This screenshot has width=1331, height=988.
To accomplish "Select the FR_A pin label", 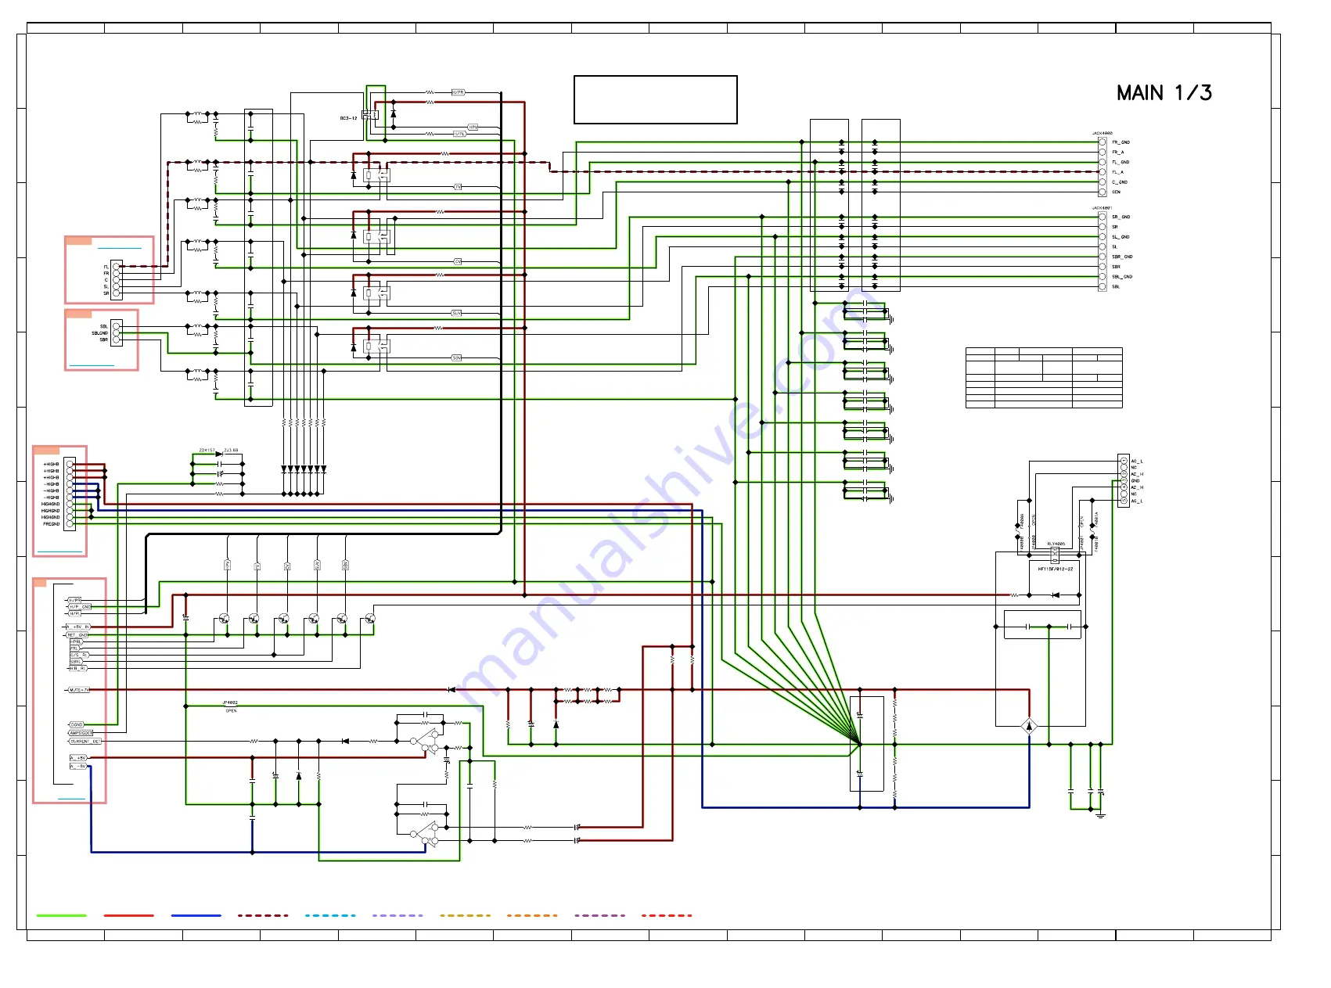I will (1117, 153).
